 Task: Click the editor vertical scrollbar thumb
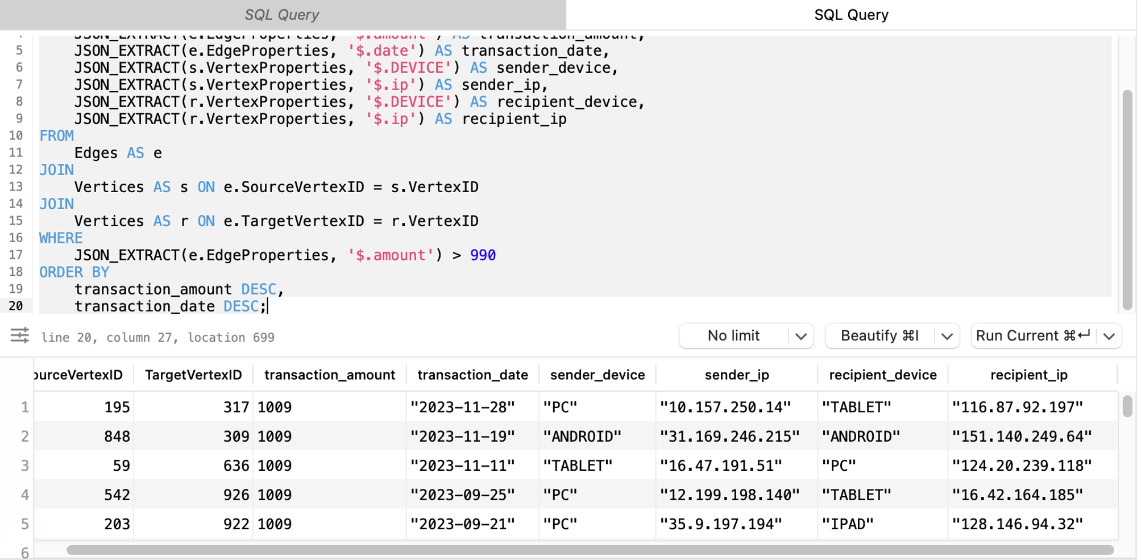coord(1127,200)
